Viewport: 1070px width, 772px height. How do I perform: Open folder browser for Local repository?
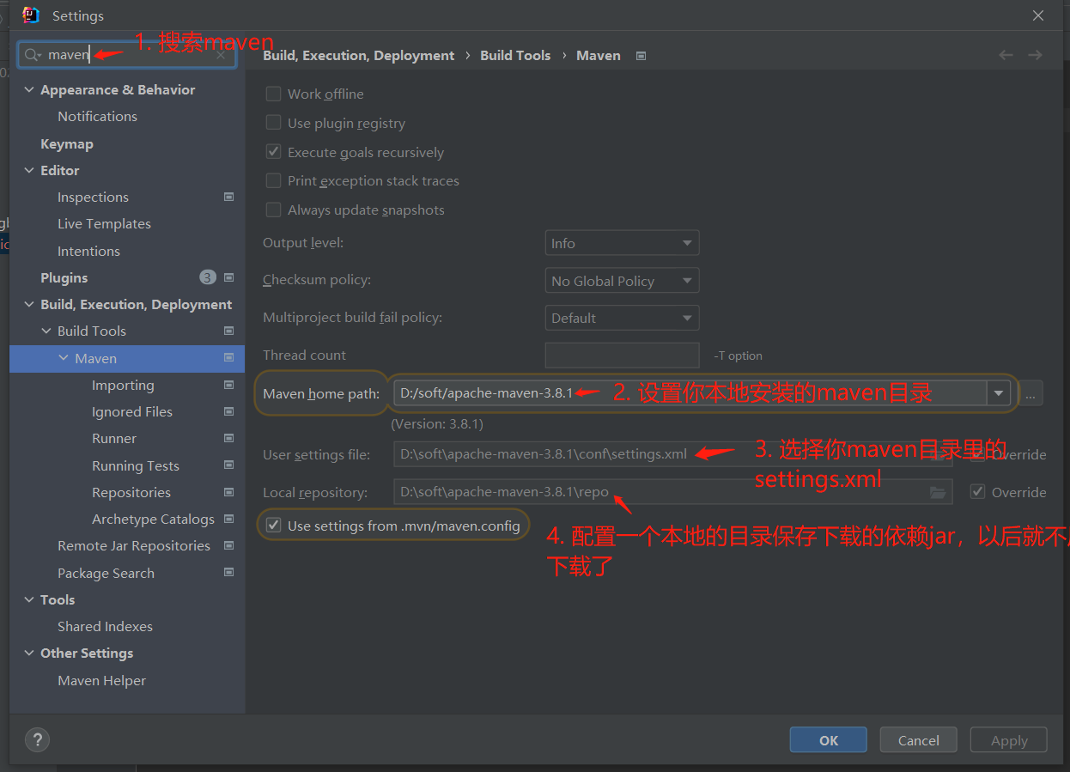tap(938, 492)
